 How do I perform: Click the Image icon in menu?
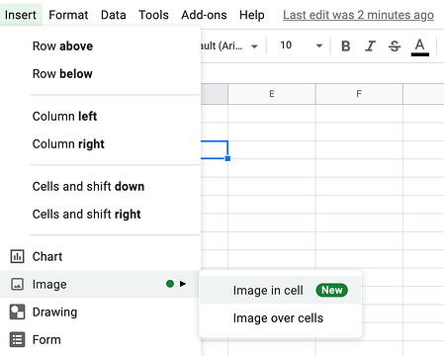(x=17, y=284)
